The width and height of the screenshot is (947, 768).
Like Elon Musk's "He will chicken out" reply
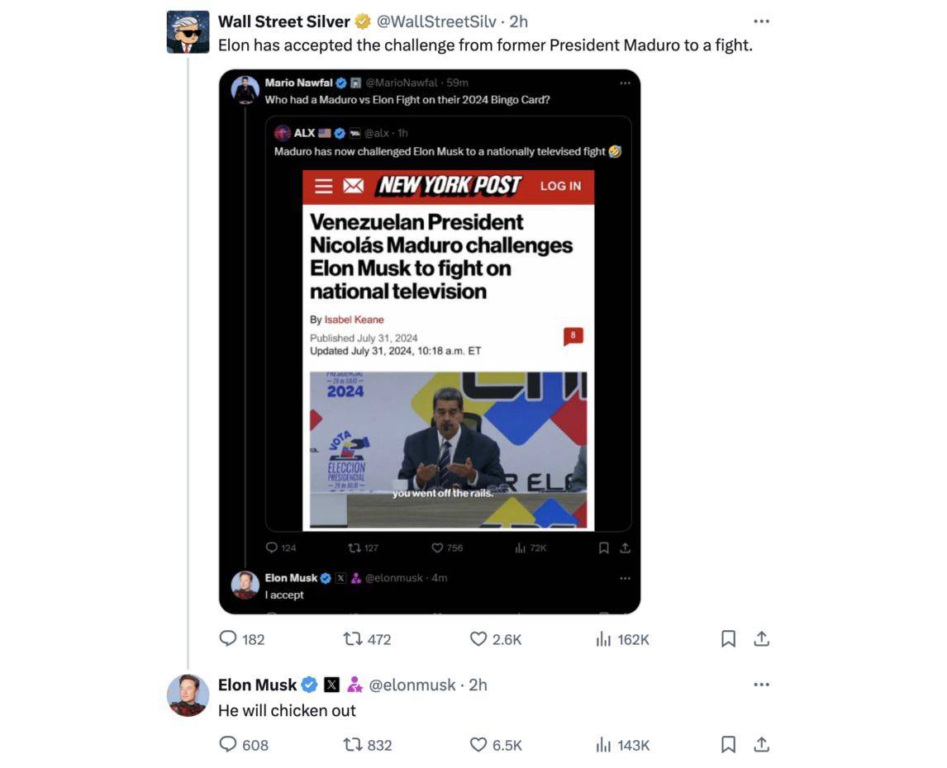click(478, 745)
